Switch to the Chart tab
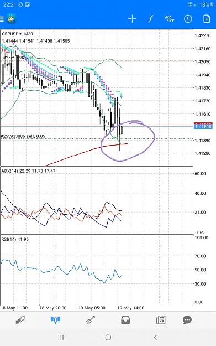The height and width of the screenshot is (346, 216). point(55,320)
